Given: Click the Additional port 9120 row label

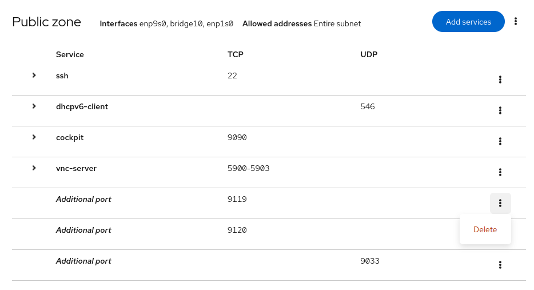Looking at the screenshot, I should coord(83,231).
